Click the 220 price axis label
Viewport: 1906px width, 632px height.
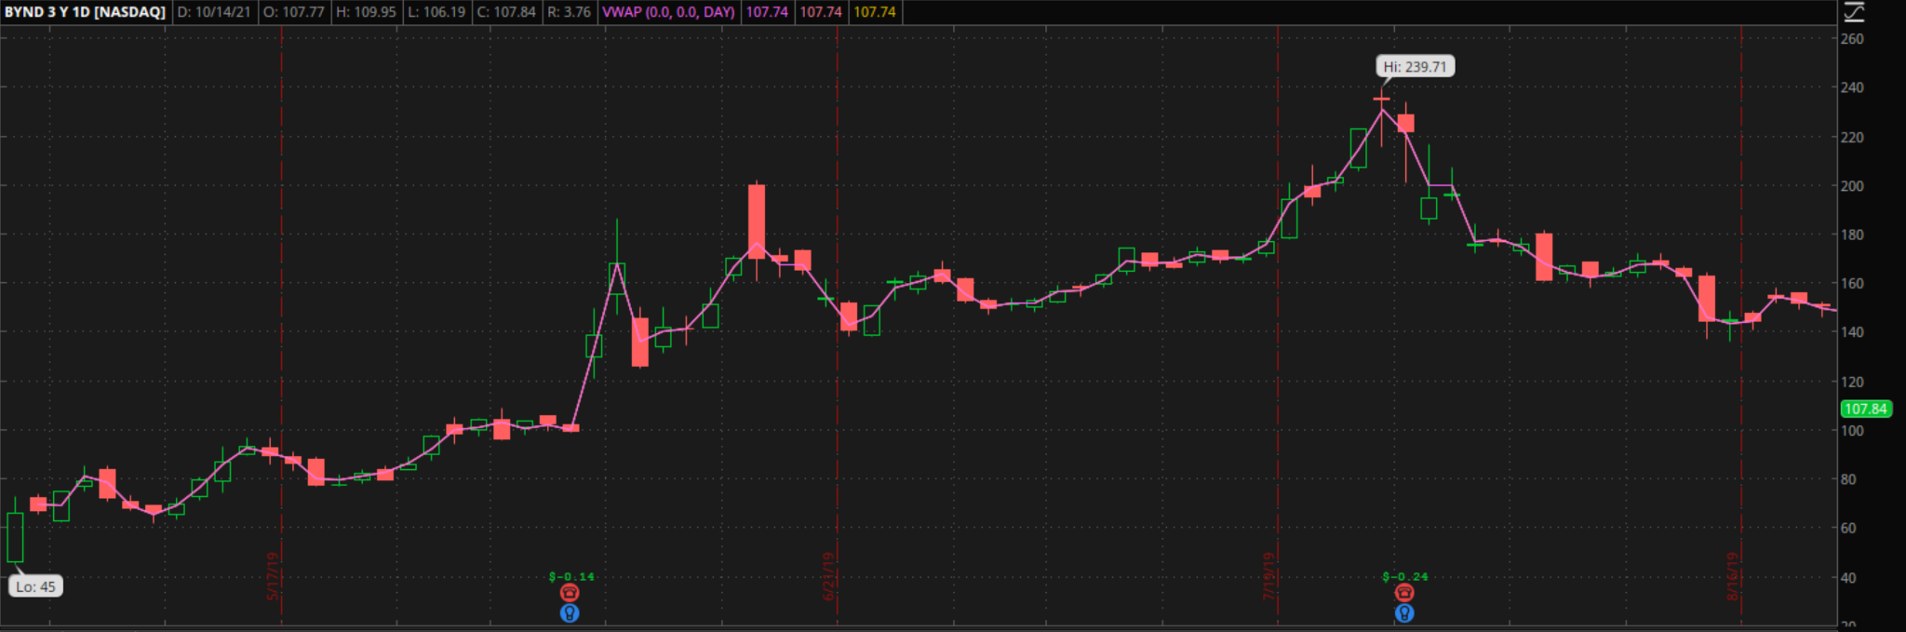[1852, 137]
